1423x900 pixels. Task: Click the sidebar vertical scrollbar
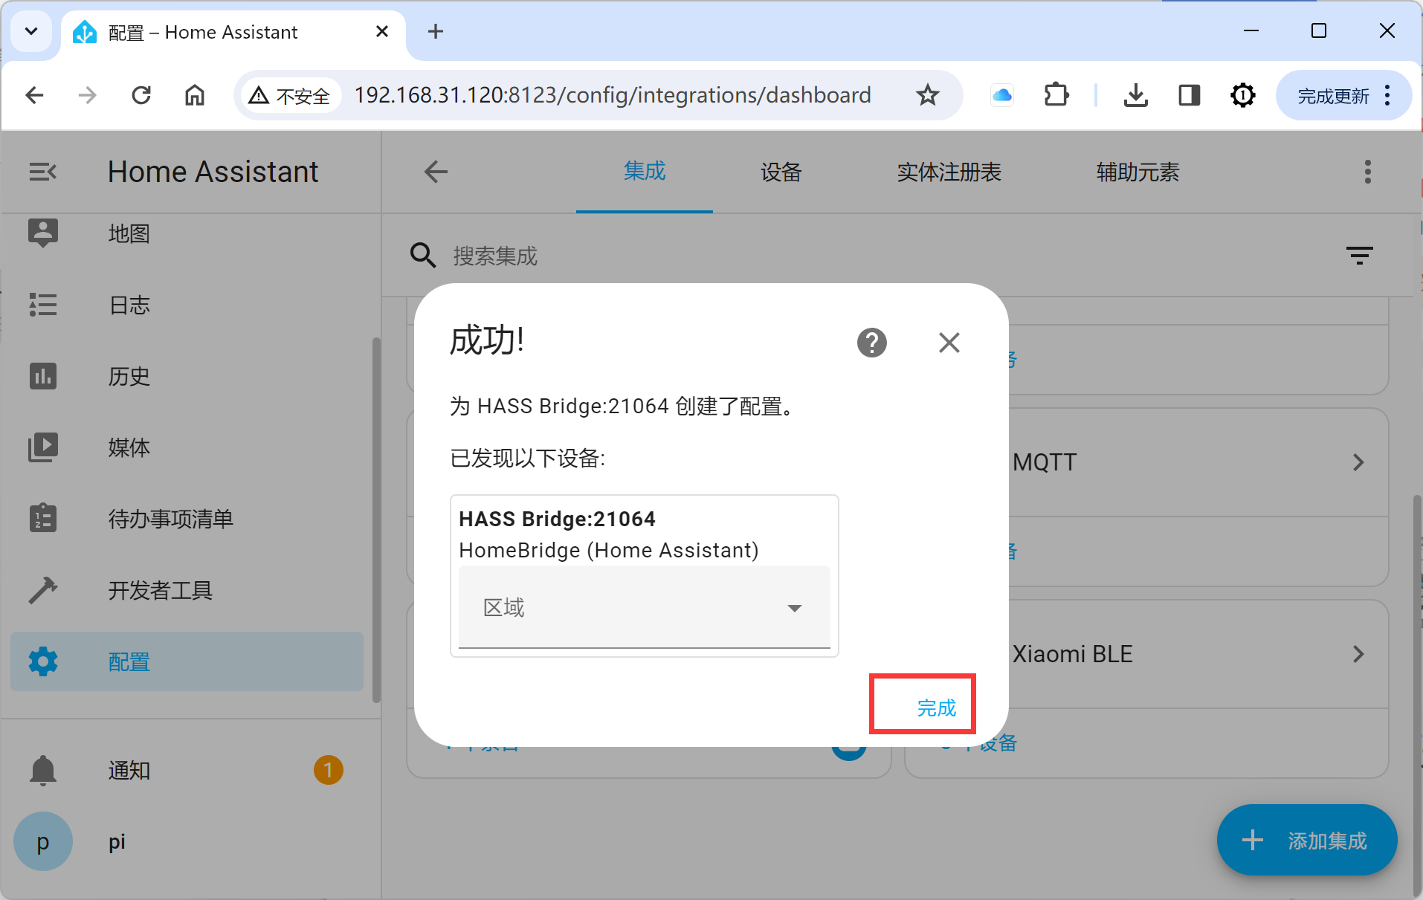pos(376,519)
